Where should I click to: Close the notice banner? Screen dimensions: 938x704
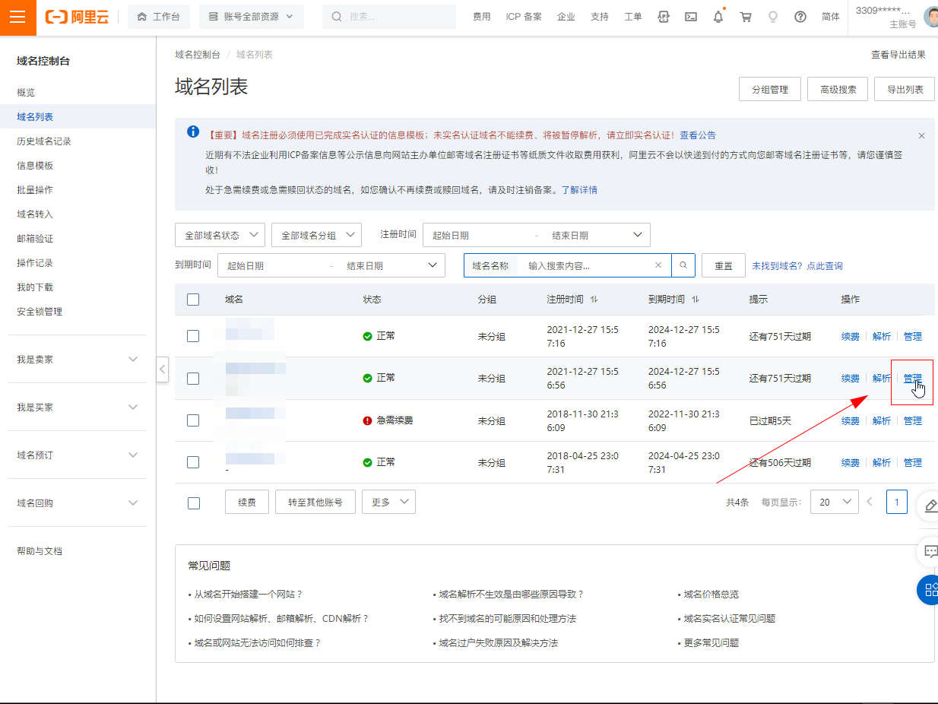coord(921,135)
